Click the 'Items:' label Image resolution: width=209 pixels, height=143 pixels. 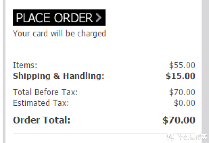click(x=25, y=65)
